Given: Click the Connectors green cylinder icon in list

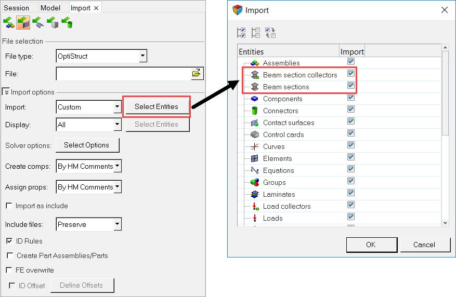Looking at the screenshot, I should 255,111.
